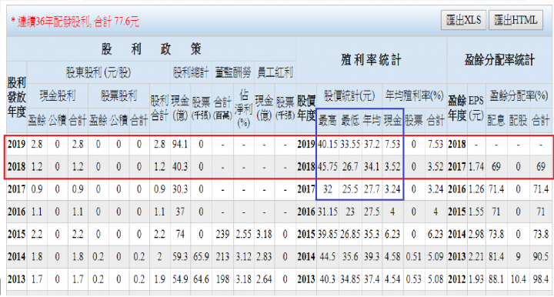Select the 2.55 佔淨利 cell

point(243,234)
